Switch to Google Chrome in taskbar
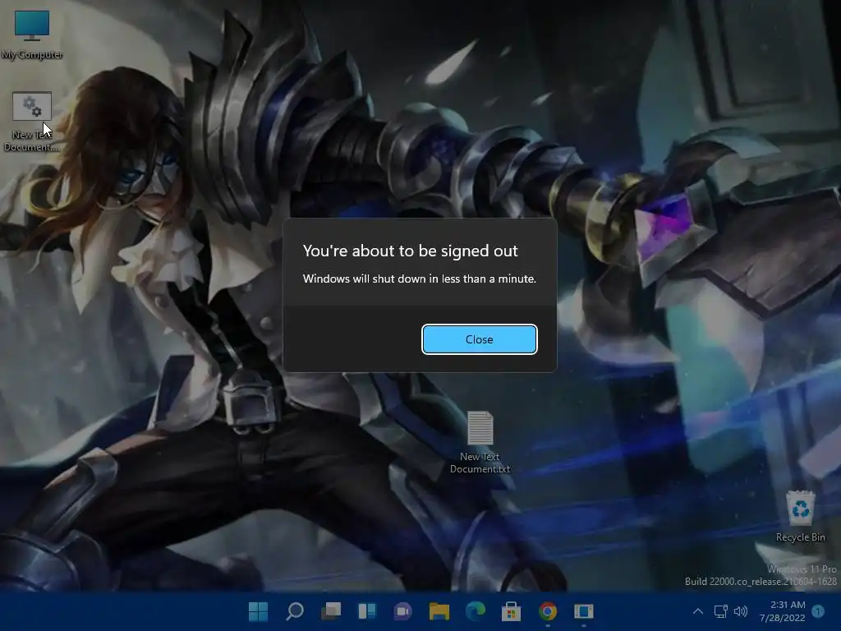This screenshot has height=631, width=841. [548, 611]
